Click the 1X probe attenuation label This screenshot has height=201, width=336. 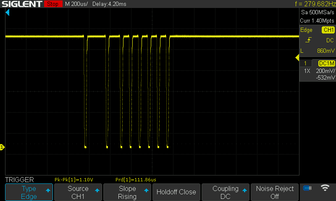click(x=307, y=71)
